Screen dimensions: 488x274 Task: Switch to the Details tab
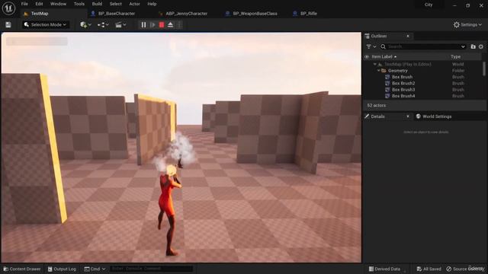click(377, 116)
